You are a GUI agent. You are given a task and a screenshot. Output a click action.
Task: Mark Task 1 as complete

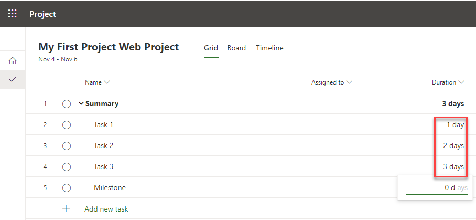click(67, 125)
